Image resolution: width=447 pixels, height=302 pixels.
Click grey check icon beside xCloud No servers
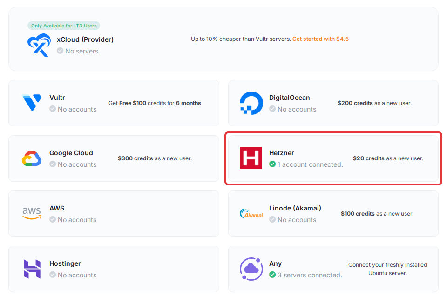[x=60, y=51]
